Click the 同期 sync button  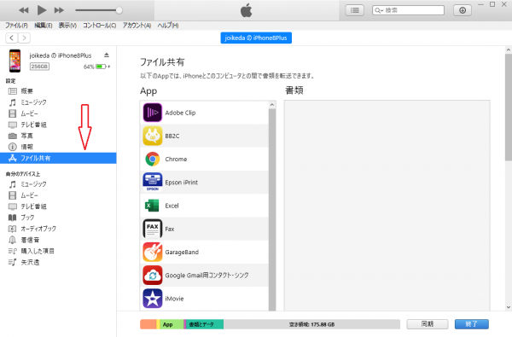coord(428,324)
